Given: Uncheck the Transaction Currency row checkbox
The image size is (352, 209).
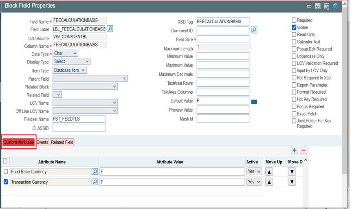Looking at the screenshot, I should 6,182.
